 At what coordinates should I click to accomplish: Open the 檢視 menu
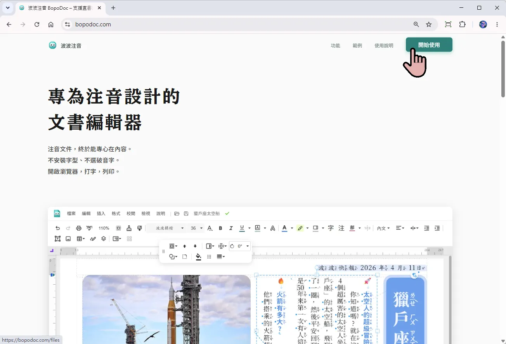[x=146, y=213]
